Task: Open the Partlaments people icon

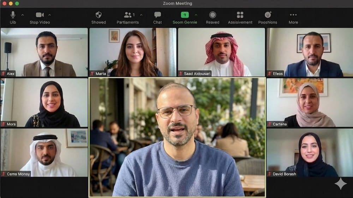Action: [x=128, y=15]
